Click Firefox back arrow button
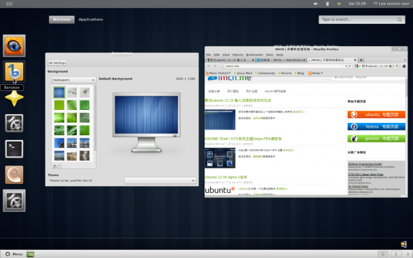Screen dimensions: 413x258 (x=209, y=66)
